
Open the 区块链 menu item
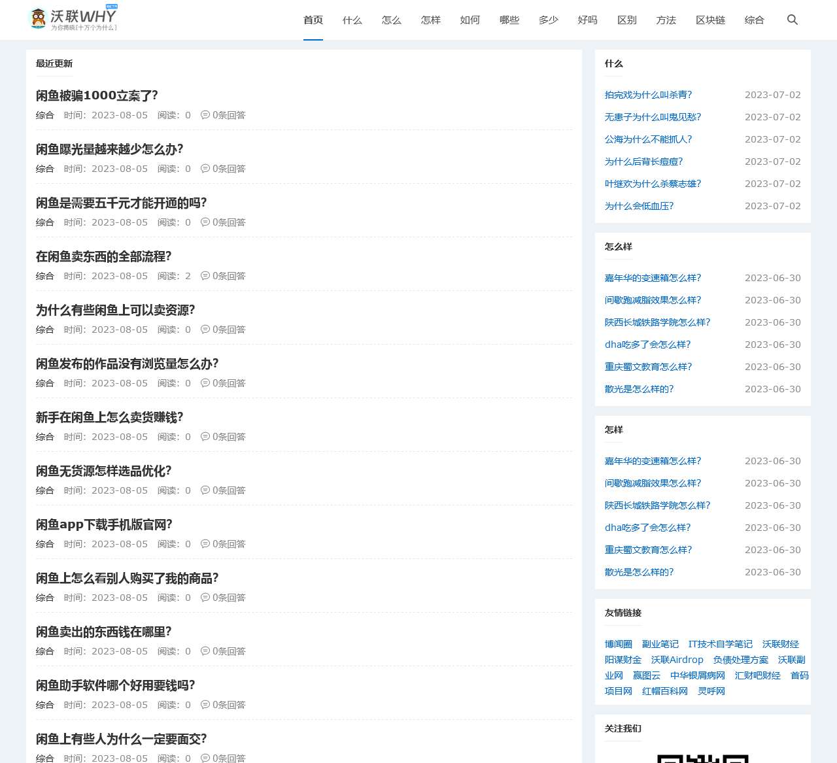pyautogui.click(x=710, y=20)
